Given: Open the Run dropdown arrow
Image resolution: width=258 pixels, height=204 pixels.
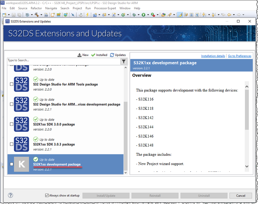Looking at the screenshot, I should point(148,15).
